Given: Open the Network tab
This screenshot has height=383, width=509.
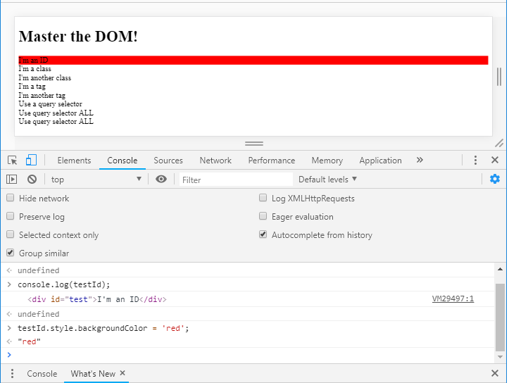Looking at the screenshot, I should (x=215, y=161).
